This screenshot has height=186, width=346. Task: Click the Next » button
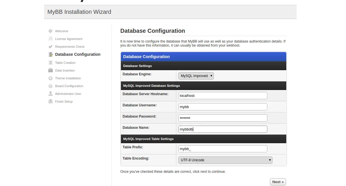278,182
